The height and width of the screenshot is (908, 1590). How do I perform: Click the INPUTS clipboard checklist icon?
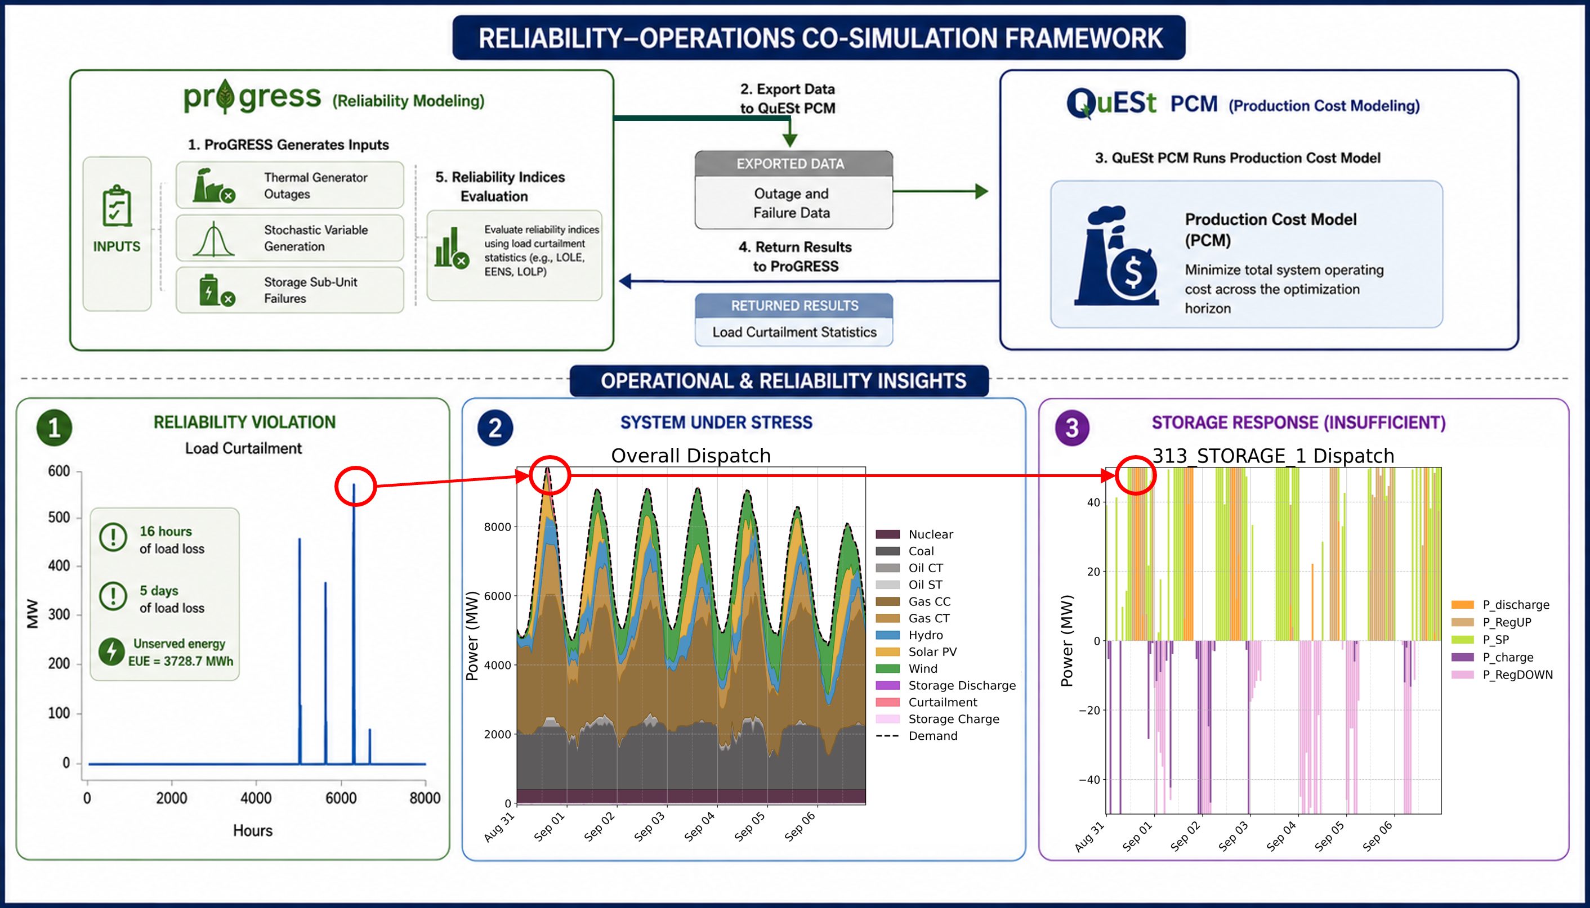coord(117,205)
